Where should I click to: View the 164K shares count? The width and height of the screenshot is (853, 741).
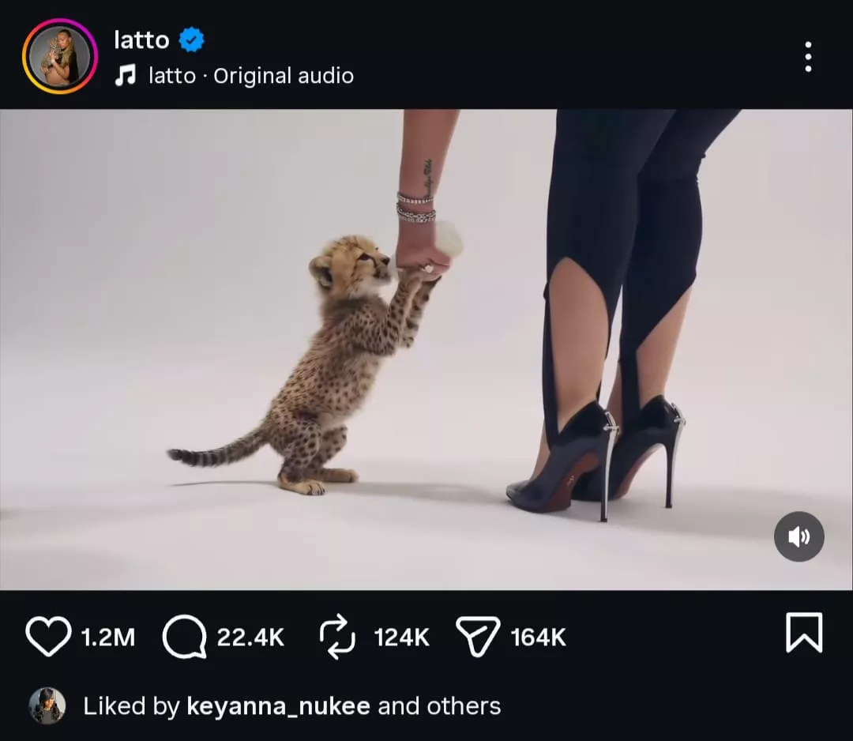click(x=539, y=637)
